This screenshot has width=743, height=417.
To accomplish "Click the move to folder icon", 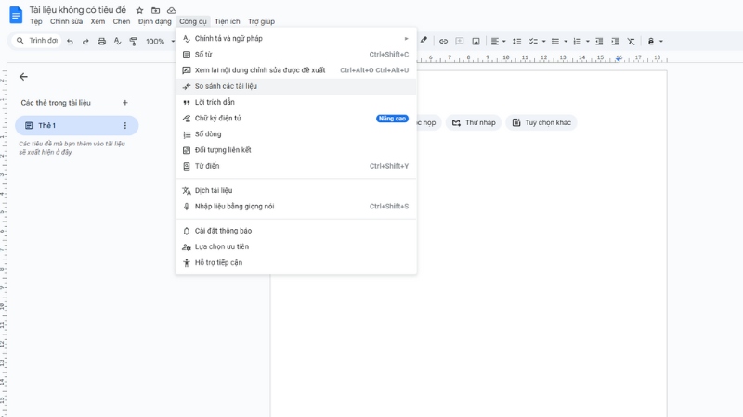I will (x=155, y=10).
